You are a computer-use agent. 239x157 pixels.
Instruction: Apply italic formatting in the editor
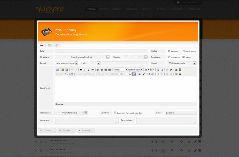[x=85, y=70]
